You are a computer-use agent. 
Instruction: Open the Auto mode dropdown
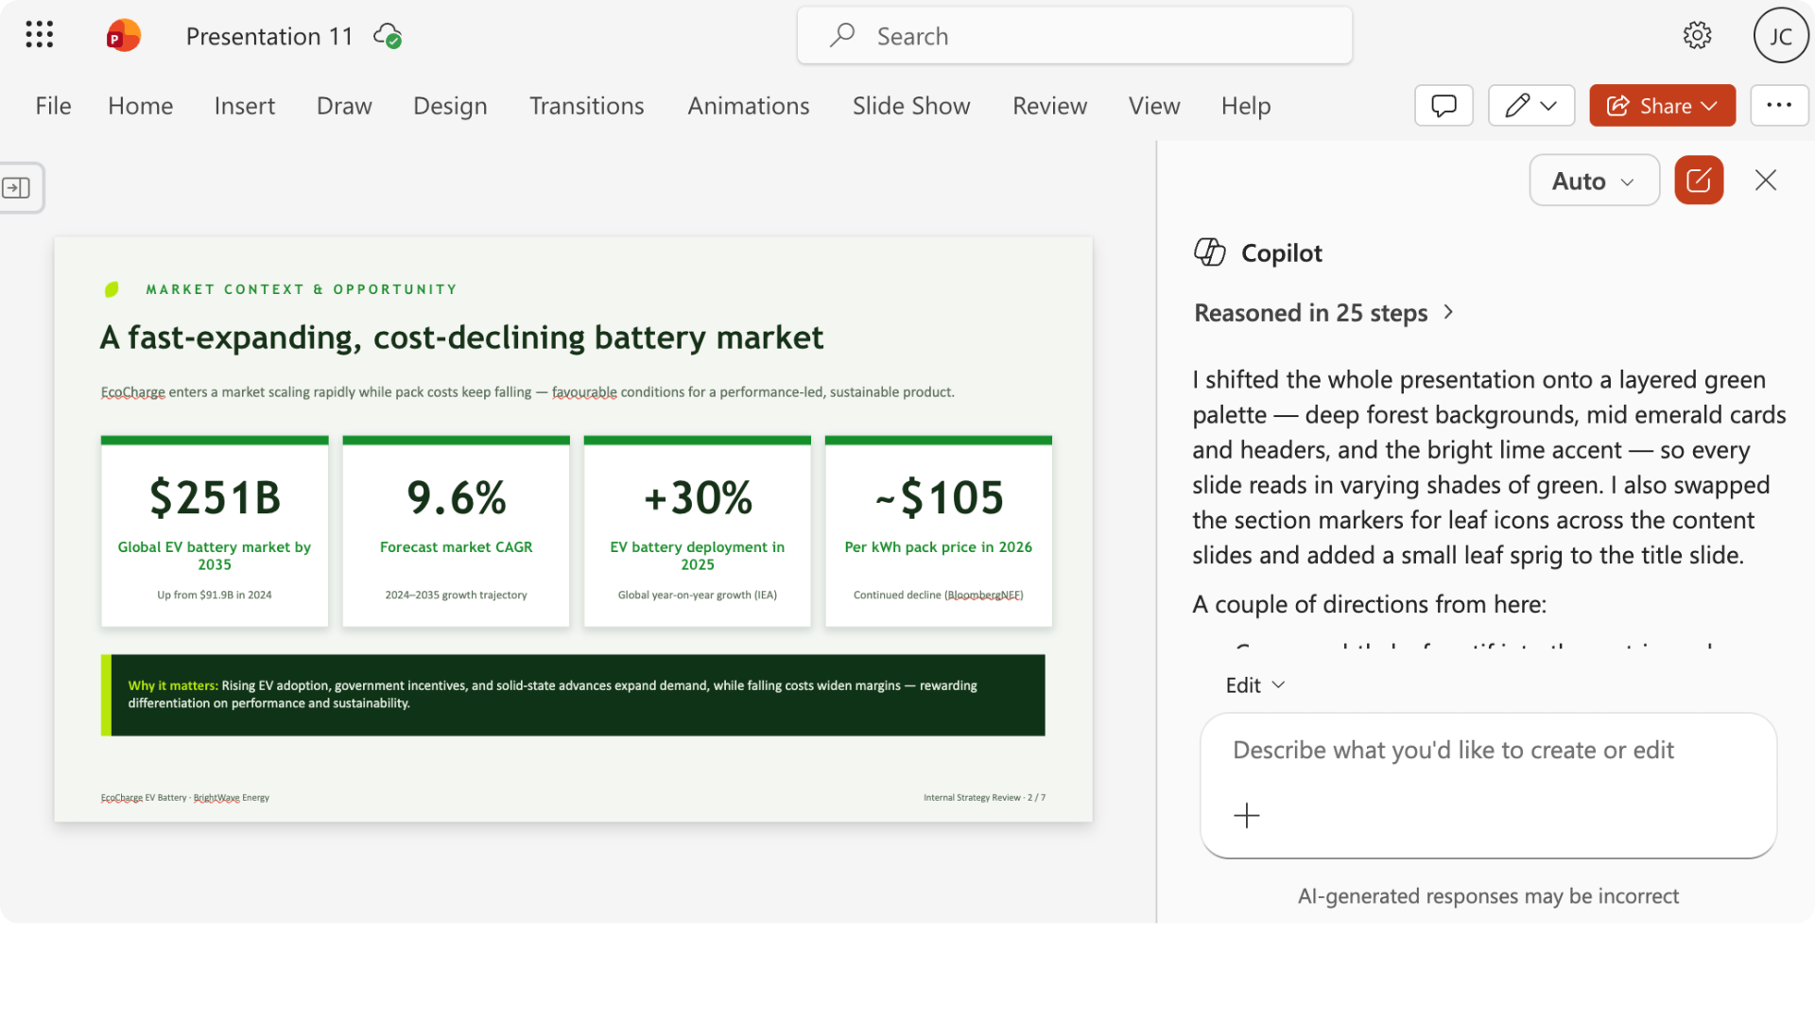coord(1594,180)
